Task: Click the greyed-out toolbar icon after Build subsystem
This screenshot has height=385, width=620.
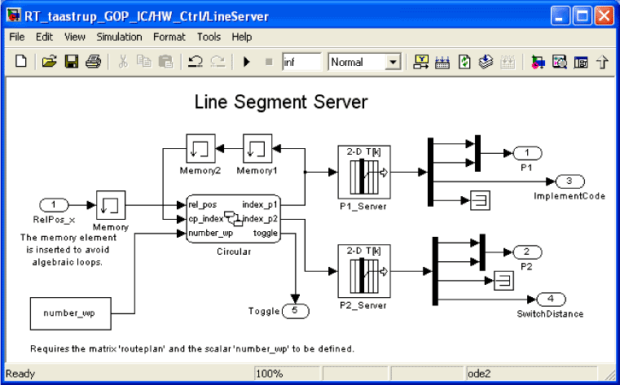Action: [x=508, y=62]
